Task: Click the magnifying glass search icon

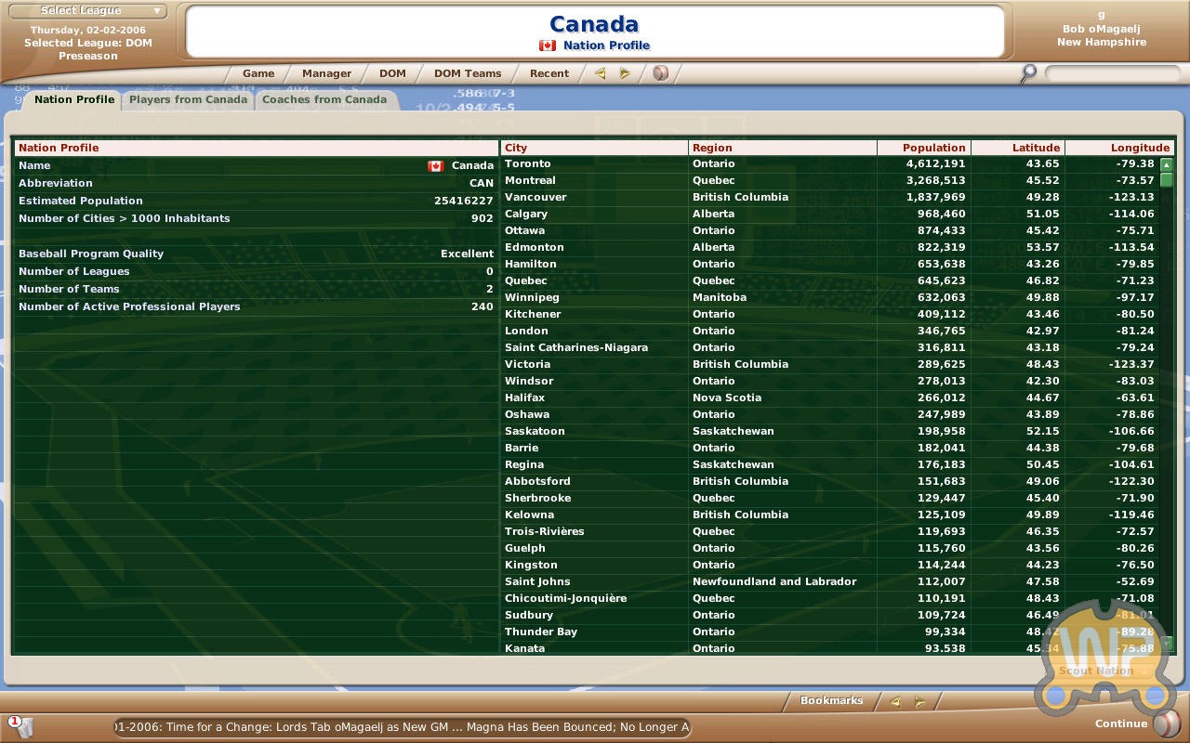Action: [x=1028, y=73]
